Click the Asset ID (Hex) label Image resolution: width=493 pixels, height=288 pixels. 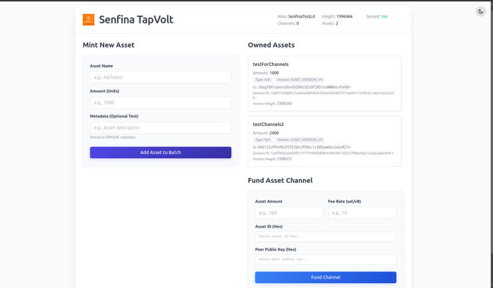269,227
